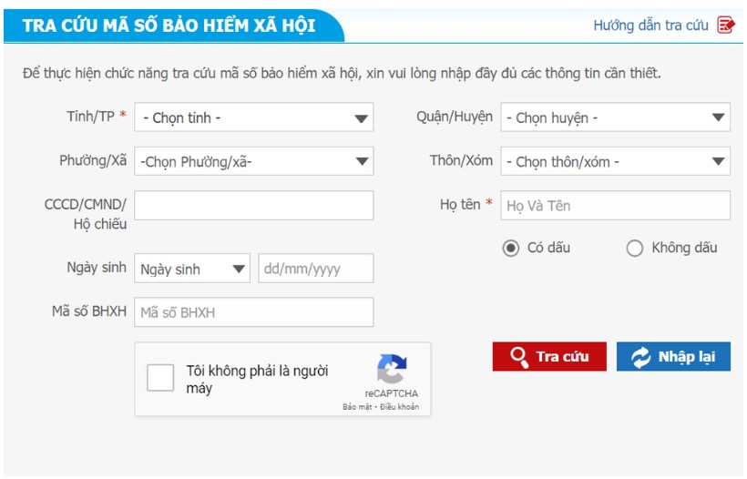
Task: Select the 'Có dấu' radio option
Action: tap(511, 248)
